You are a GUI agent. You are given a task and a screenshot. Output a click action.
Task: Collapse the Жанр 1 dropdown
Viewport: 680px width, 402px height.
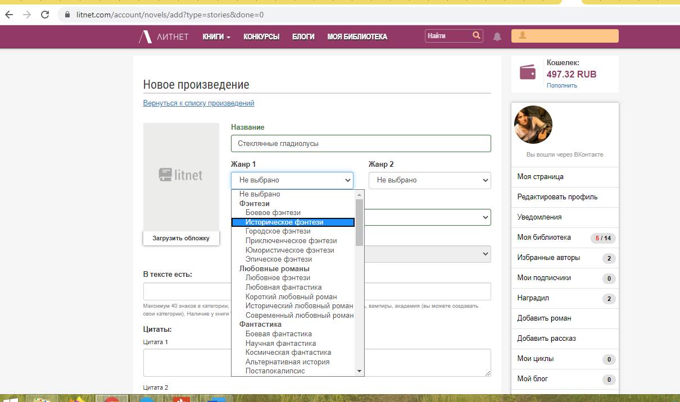292,180
